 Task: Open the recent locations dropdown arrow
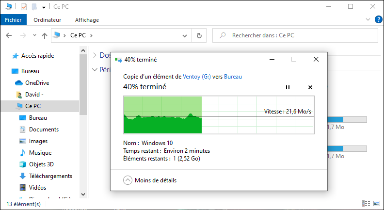point(34,35)
